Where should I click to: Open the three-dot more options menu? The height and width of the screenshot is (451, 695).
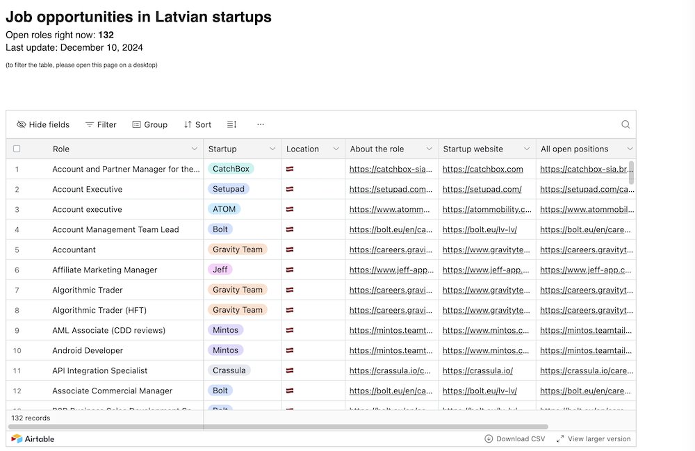coord(261,124)
